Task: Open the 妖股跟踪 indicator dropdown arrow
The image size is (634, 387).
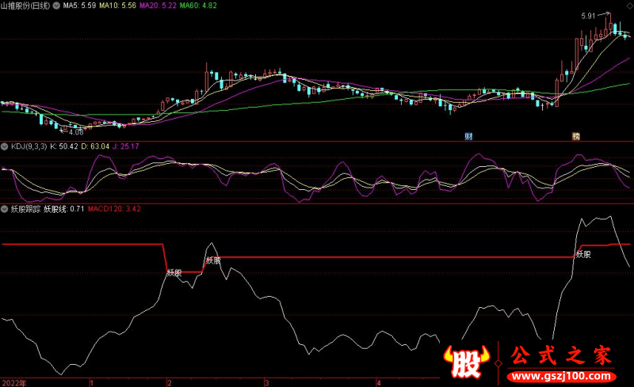Action: pyautogui.click(x=5, y=209)
